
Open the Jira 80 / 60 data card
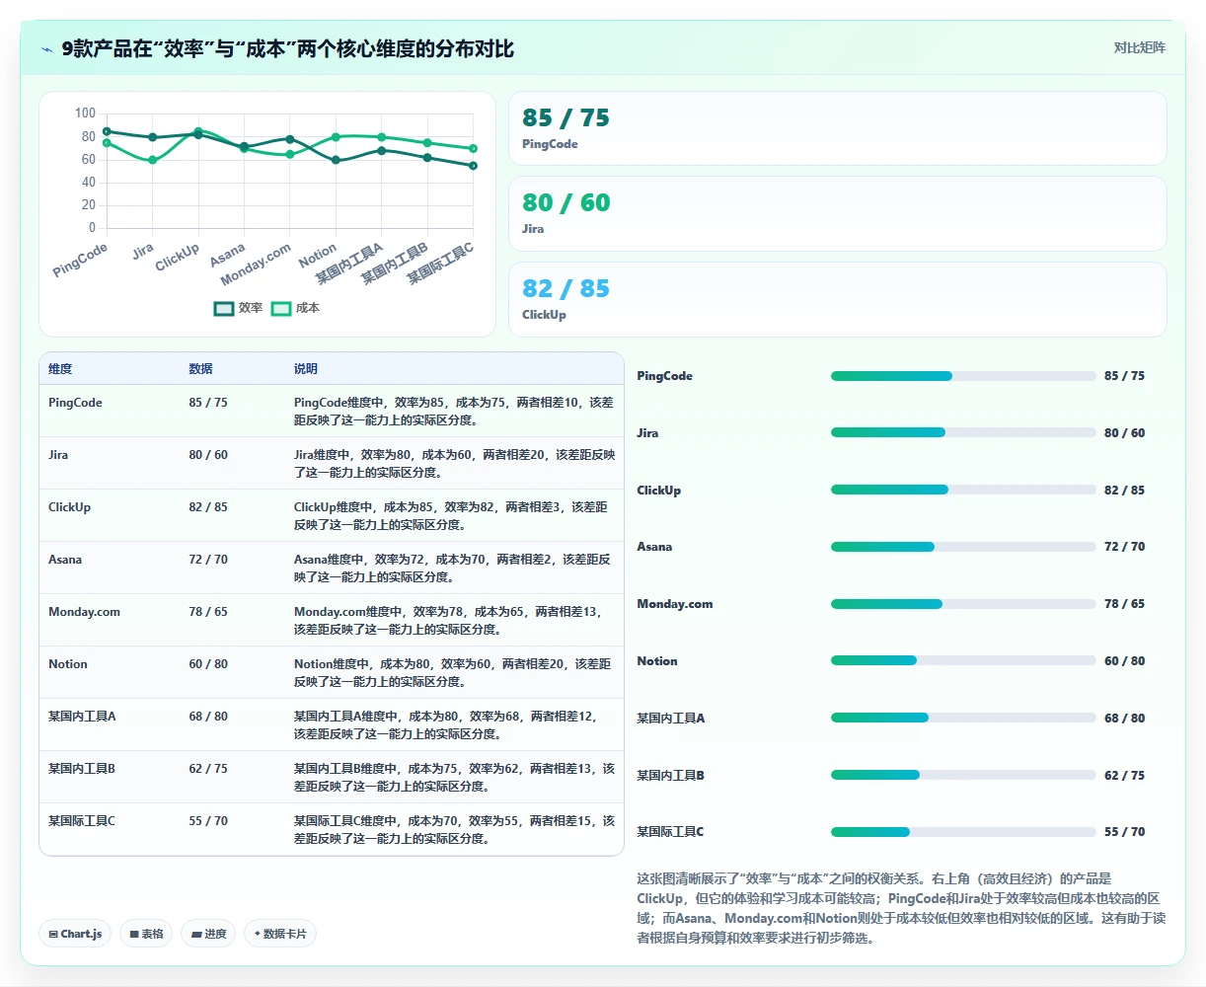pyautogui.click(x=837, y=213)
